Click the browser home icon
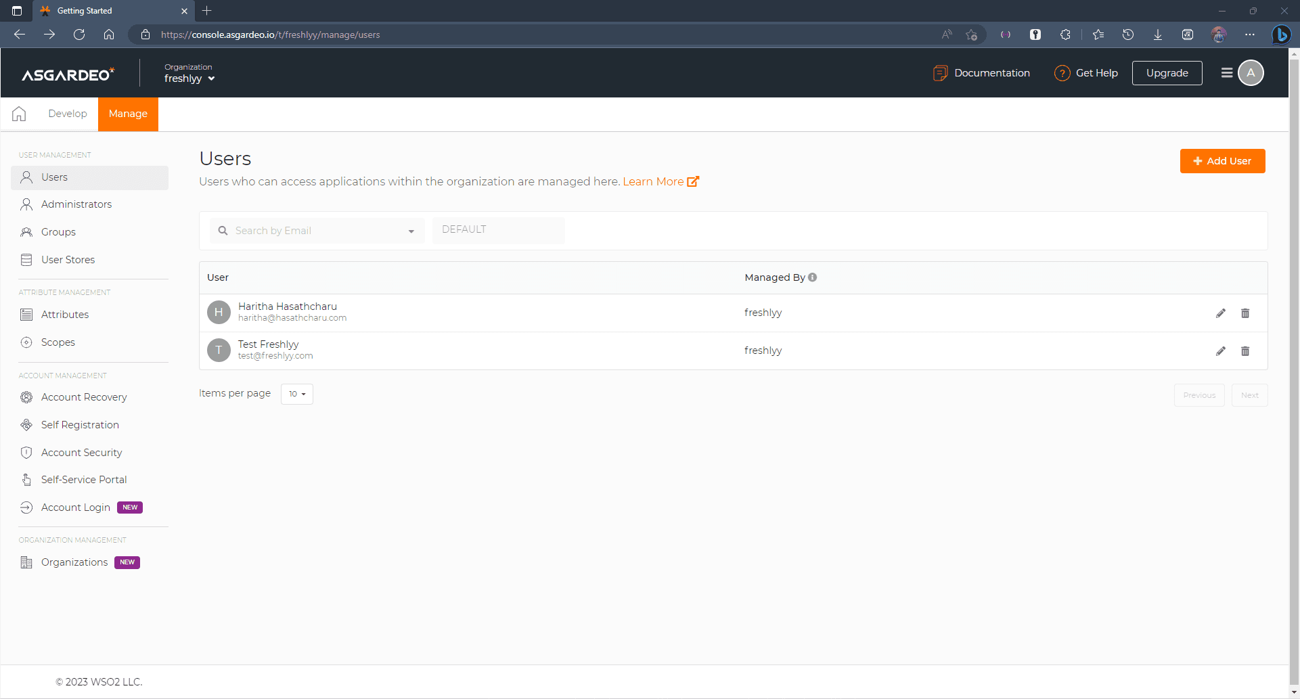1300x699 pixels. coord(109,35)
